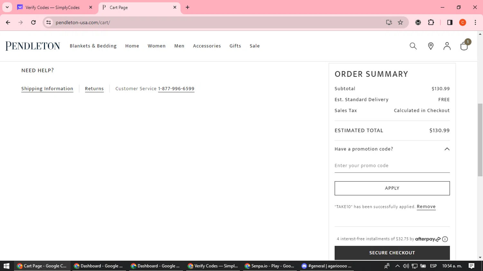Click the page vertical scrollbar thumb
Viewport: 483px width, 271px height.
[x=480, y=140]
